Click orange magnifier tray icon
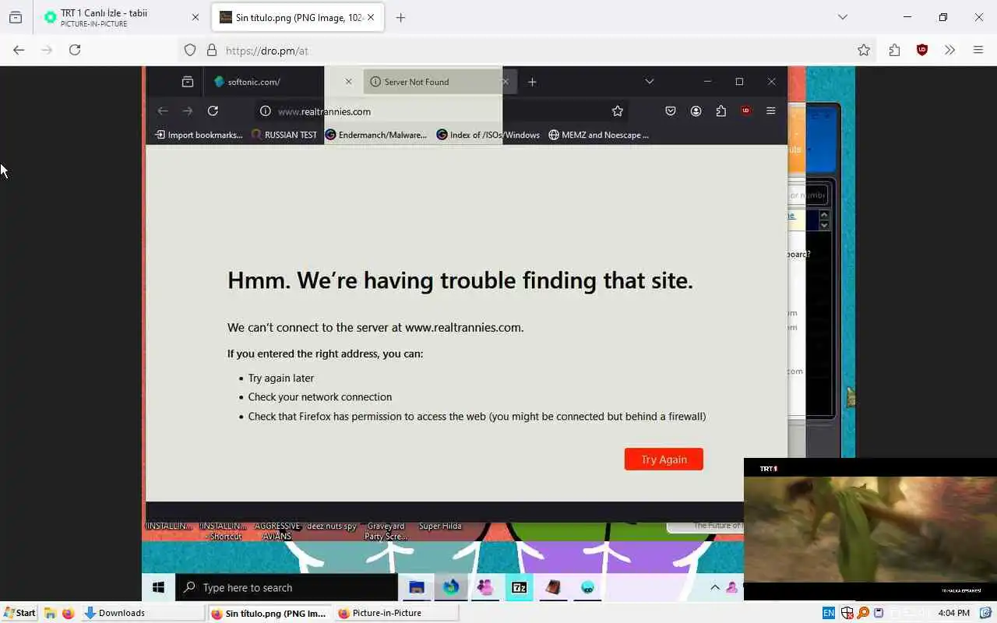997x623 pixels. 863,613
